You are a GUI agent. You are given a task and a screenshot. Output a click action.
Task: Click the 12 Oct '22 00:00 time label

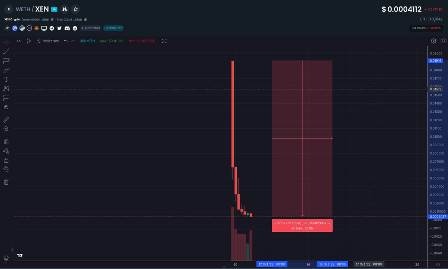pos(272,264)
